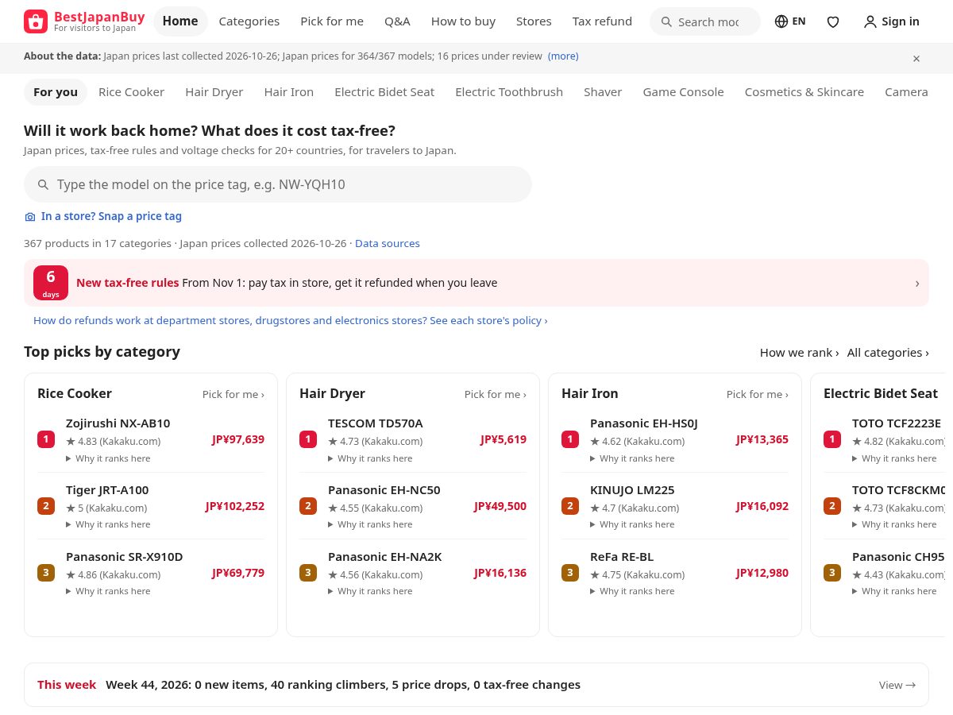Open the Home nav item
The height and width of the screenshot is (715, 953).
point(180,21)
